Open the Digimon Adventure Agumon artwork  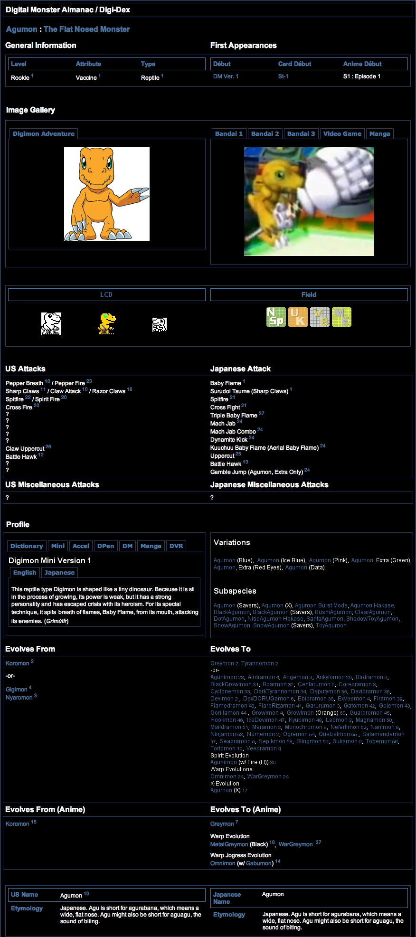tap(107, 194)
